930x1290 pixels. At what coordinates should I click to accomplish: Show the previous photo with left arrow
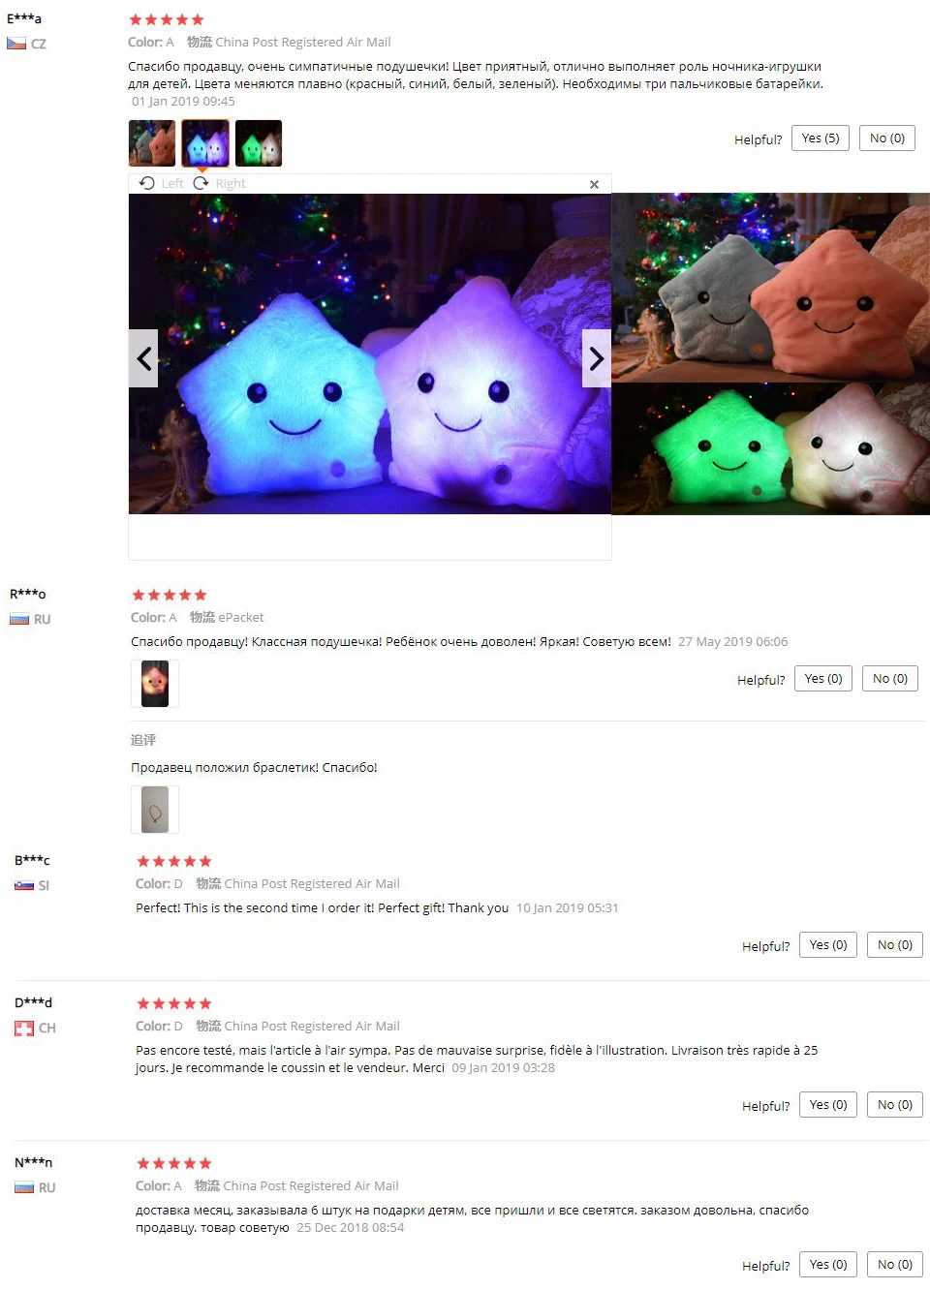[143, 358]
